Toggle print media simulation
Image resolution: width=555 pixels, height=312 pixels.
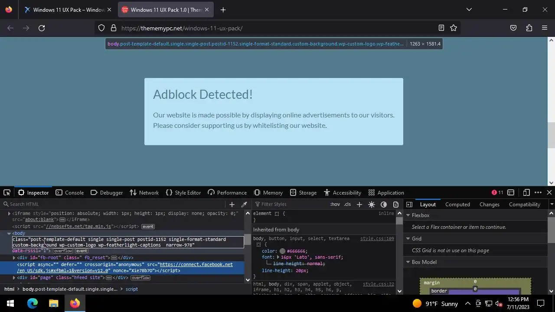[396, 204]
